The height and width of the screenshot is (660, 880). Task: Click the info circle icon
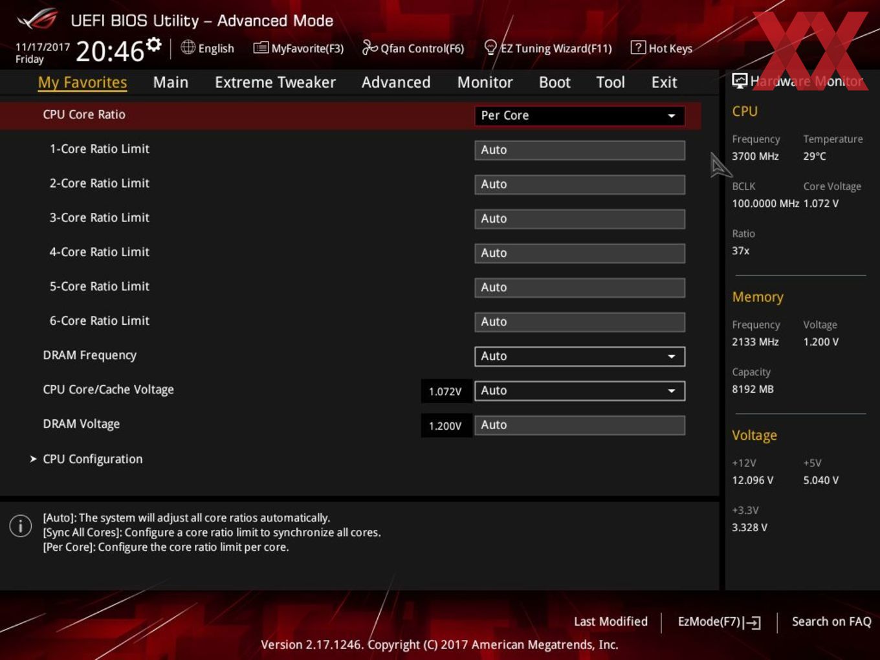click(21, 525)
